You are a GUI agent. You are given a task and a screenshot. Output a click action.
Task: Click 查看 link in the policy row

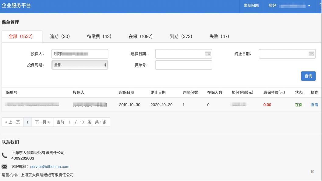click(314, 105)
